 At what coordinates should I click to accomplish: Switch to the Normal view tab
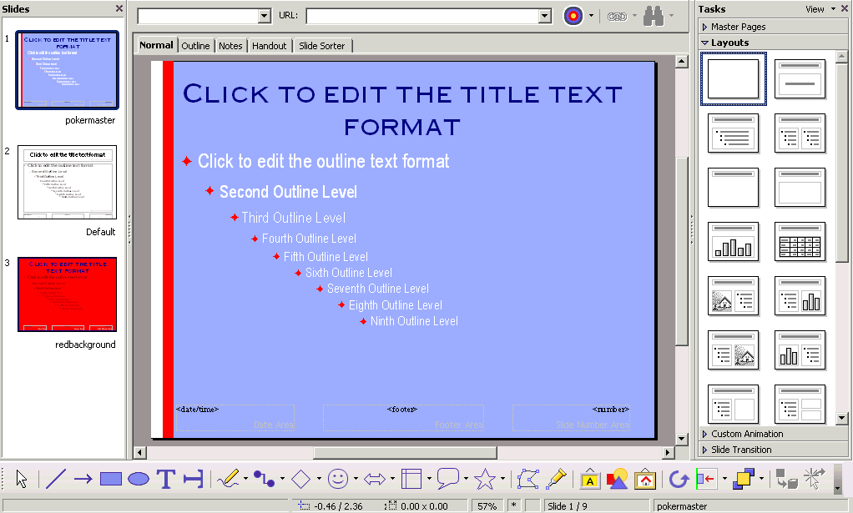(x=156, y=45)
